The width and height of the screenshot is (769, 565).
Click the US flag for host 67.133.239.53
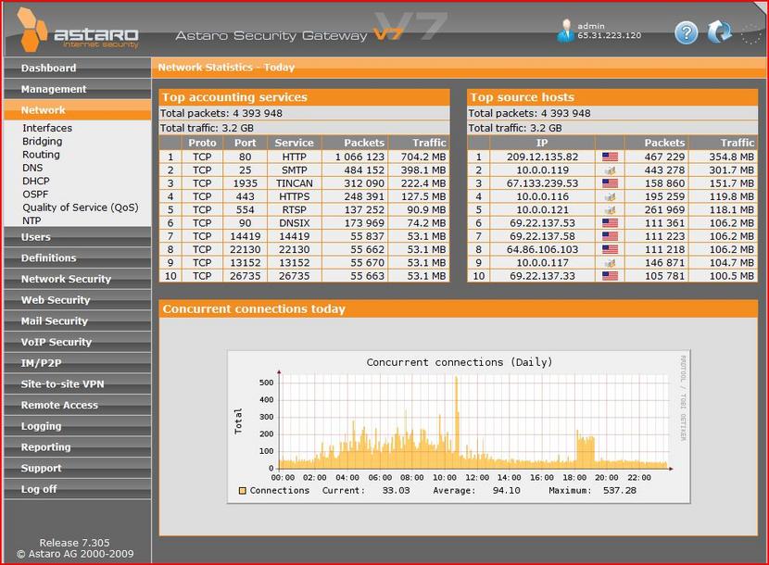click(610, 183)
